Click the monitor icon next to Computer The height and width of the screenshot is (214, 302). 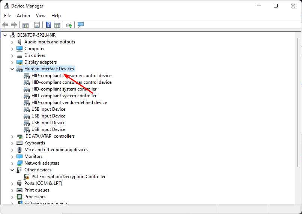point(20,49)
